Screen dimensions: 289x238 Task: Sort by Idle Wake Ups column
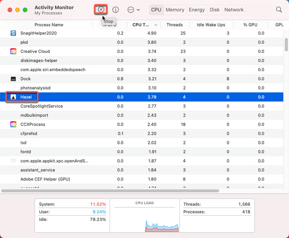(211, 25)
